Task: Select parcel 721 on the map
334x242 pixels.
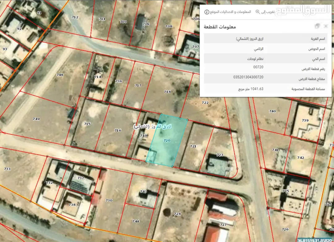Action: pos(193,146)
